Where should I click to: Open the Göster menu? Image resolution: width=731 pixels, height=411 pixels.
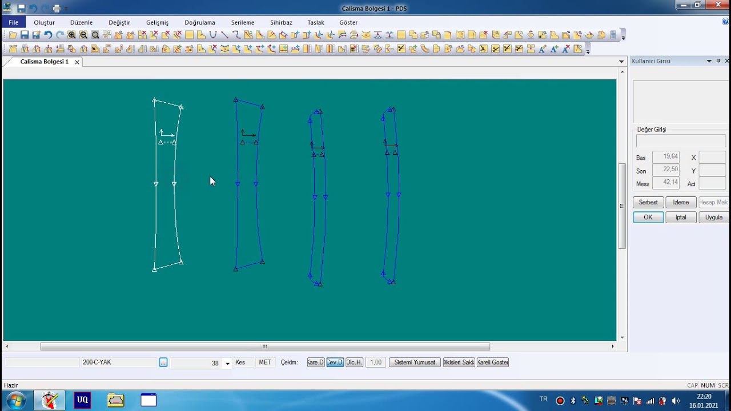(x=348, y=22)
